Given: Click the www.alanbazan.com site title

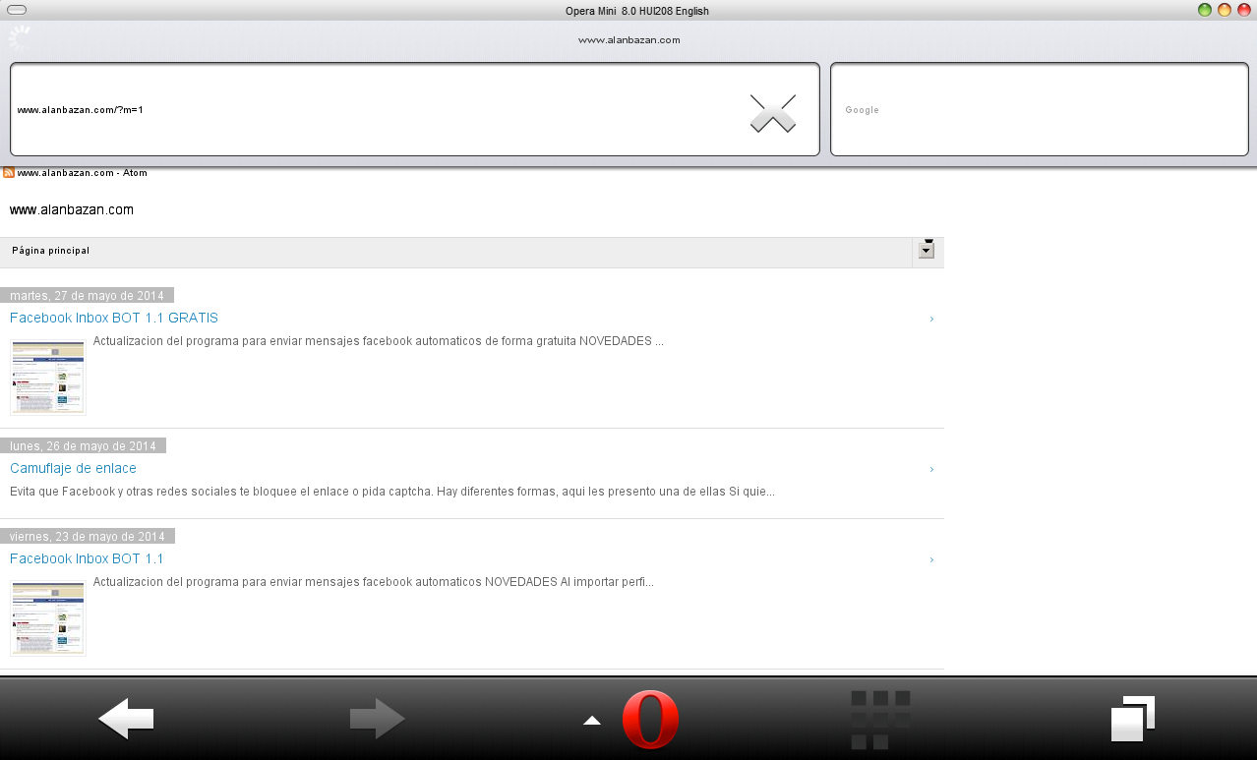Looking at the screenshot, I should 72,209.
